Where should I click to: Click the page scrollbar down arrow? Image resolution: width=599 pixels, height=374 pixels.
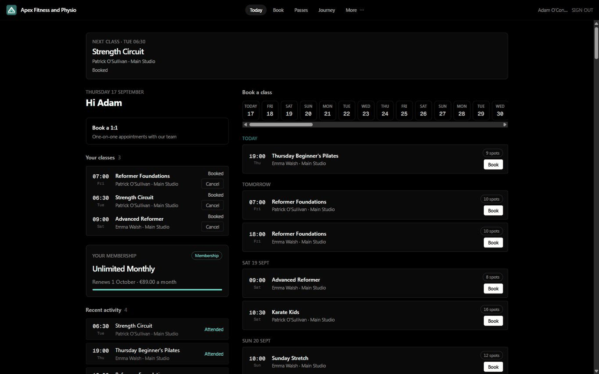596,371
